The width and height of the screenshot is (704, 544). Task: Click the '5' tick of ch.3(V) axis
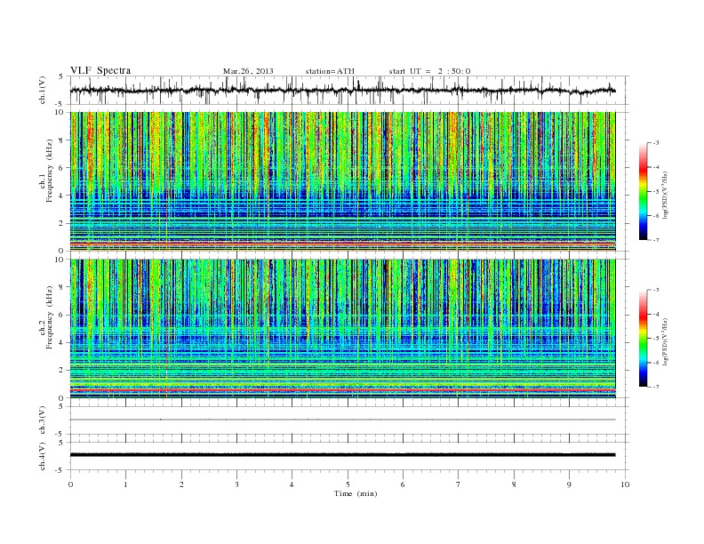60,406
